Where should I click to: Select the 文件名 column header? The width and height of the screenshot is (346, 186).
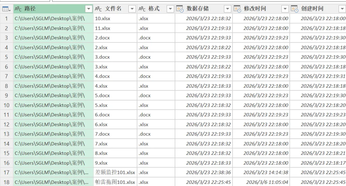[115, 9]
